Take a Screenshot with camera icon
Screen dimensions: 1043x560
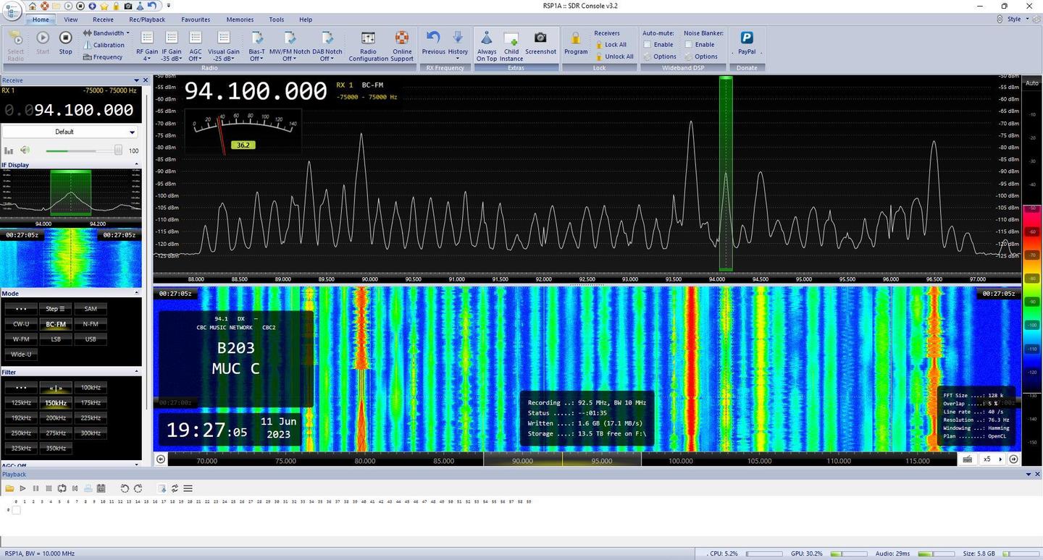click(540, 43)
